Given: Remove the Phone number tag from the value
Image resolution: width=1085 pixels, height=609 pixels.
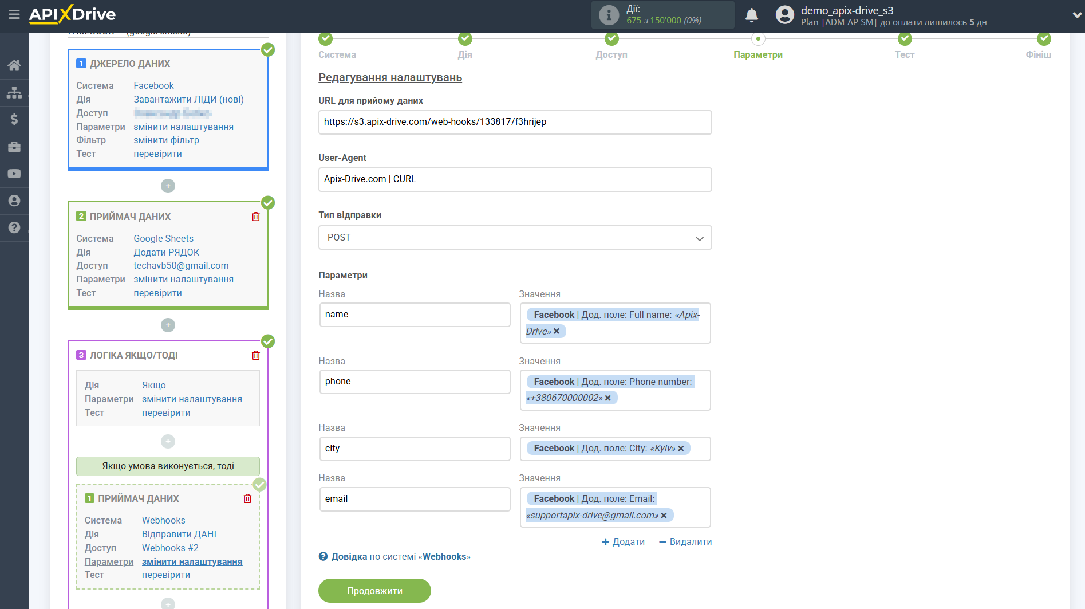Looking at the screenshot, I should click(608, 398).
